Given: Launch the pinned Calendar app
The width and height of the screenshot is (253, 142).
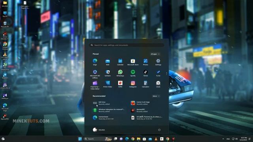Looking at the screenshot, I should click(x=120, y=62).
